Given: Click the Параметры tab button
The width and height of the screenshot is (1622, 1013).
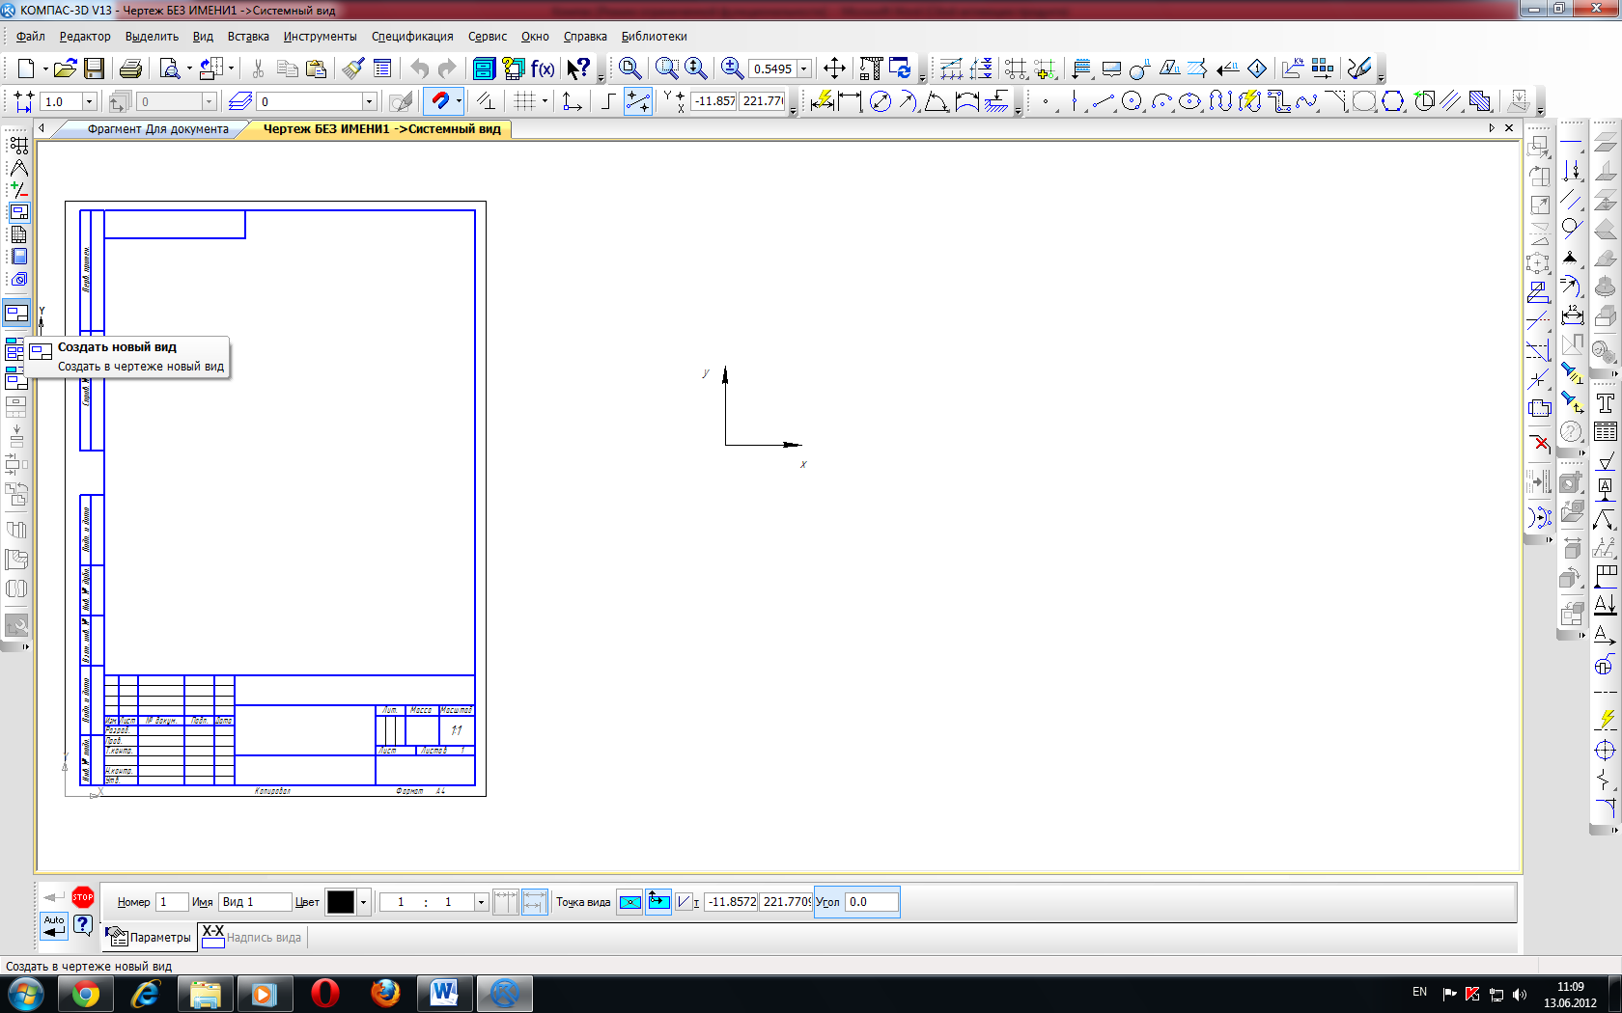Looking at the screenshot, I should pyautogui.click(x=150, y=937).
